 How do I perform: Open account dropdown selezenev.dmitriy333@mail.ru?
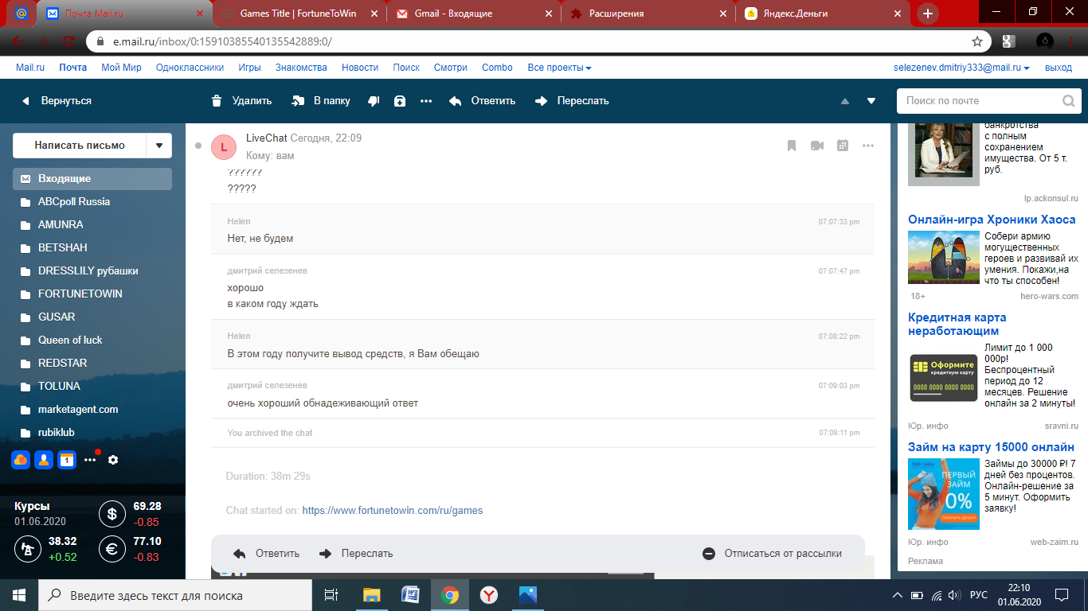tap(961, 68)
